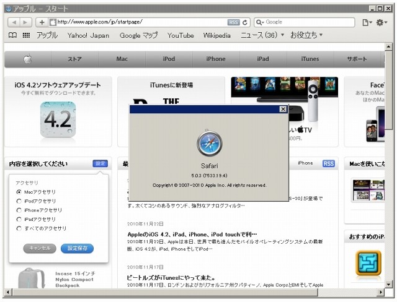The image size is (397, 302).
Task: Select the すべてのアクセサリ radio button
Action: coord(19,228)
